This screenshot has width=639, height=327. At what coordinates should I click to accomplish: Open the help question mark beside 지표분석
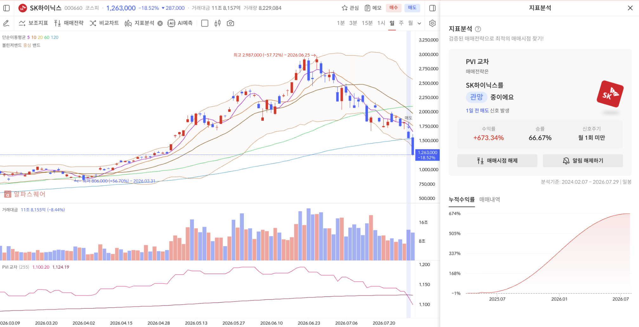click(x=478, y=29)
